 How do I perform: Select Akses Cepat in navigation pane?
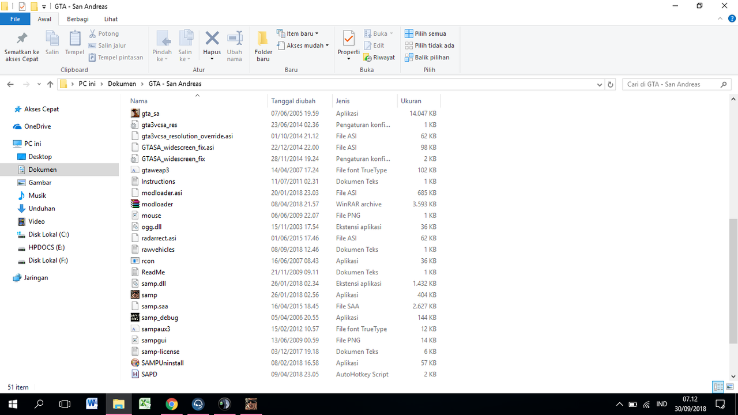pos(42,109)
